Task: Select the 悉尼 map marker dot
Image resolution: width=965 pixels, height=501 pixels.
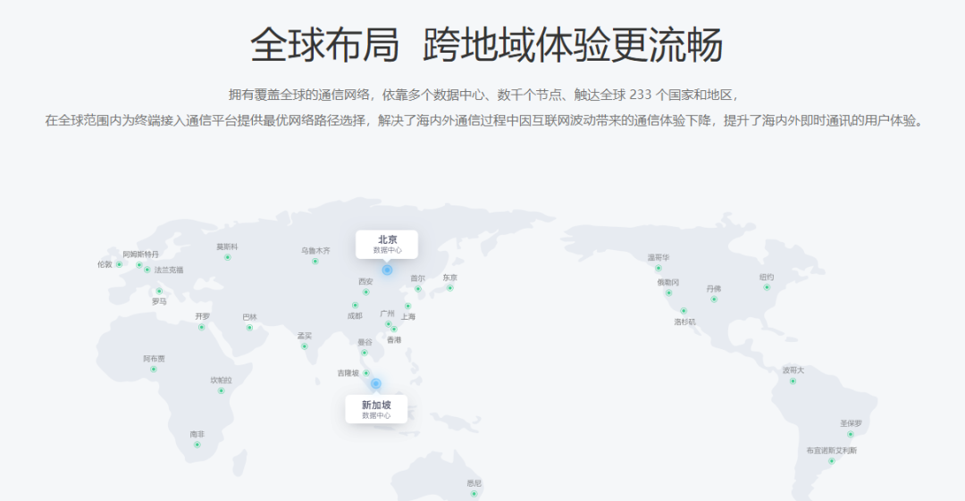Action: pyautogui.click(x=474, y=494)
